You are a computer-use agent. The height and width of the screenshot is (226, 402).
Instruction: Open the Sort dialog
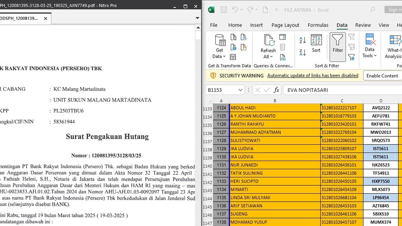point(316,44)
